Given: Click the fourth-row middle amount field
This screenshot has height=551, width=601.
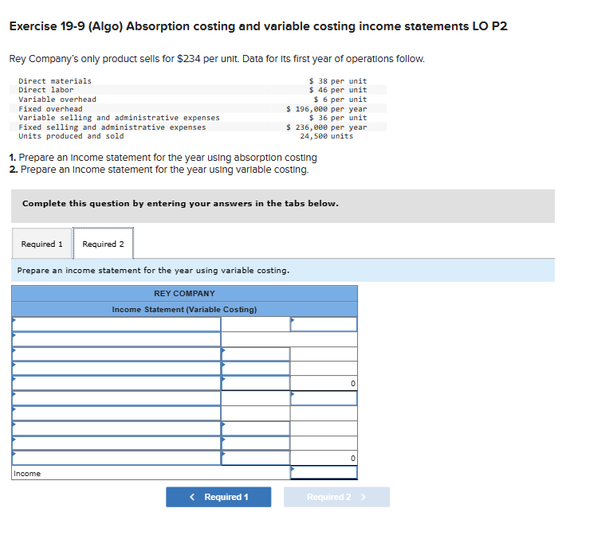Looking at the screenshot, I should click(x=256, y=369).
